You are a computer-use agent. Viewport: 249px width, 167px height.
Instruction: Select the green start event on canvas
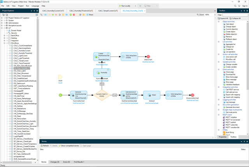pyautogui.click(x=60, y=95)
